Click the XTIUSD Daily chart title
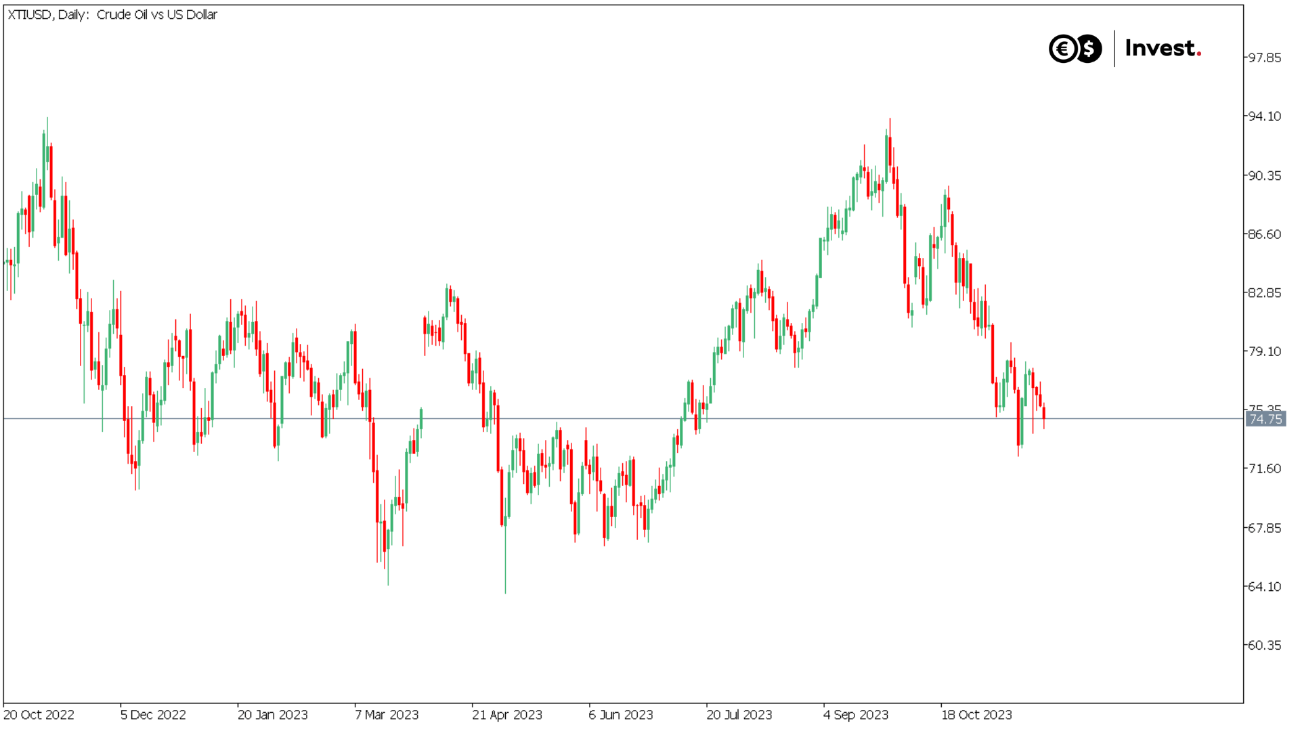 click(112, 15)
